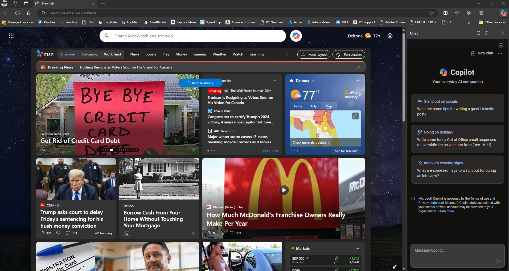Screen dimensions: 509x271
Task: Click the Copilot icon beside search box
Action: click(x=296, y=36)
